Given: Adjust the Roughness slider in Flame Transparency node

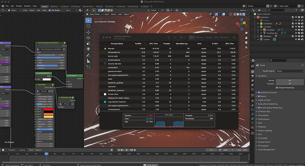Looking at the screenshot, I should (50, 65).
